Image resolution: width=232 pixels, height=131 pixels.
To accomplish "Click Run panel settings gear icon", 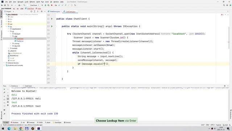I will [225, 86].
